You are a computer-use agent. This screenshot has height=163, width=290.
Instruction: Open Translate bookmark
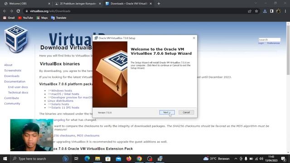(58, 18)
